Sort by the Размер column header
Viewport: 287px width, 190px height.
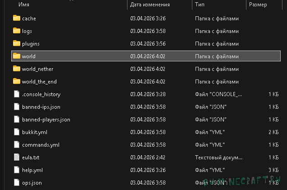(x=258, y=5)
